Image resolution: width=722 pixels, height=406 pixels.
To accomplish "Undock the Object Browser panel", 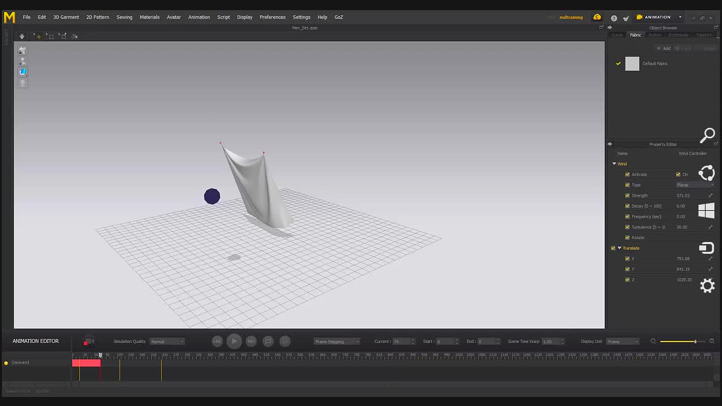I will tap(716, 28).
